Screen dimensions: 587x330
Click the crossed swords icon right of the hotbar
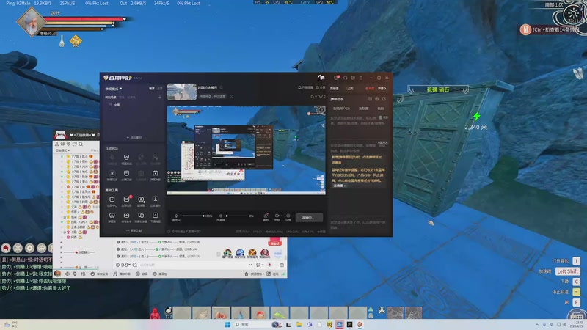(x=382, y=309)
